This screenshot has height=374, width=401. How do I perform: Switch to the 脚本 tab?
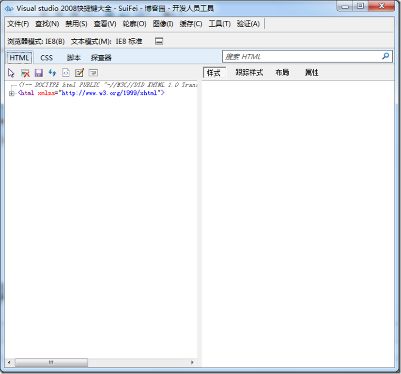[x=74, y=58]
